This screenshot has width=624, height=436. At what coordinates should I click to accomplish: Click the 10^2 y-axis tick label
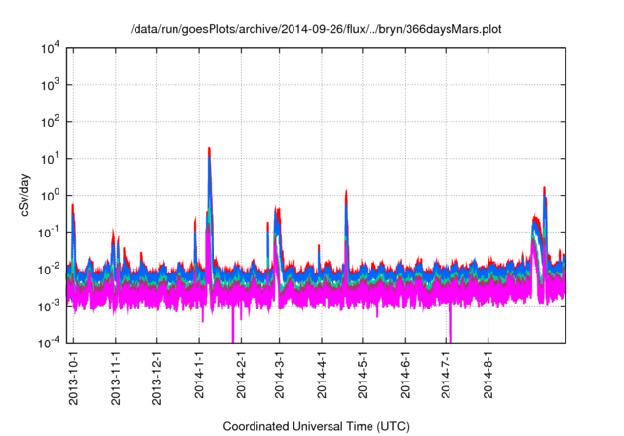pyautogui.click(x=52, y=122)
